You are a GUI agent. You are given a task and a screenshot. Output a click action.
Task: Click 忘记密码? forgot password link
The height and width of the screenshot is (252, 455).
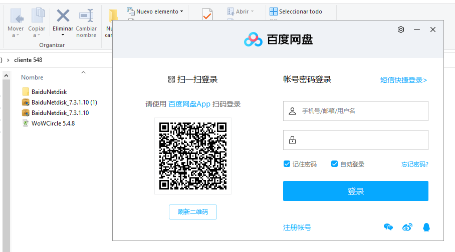tap(415, 164)
